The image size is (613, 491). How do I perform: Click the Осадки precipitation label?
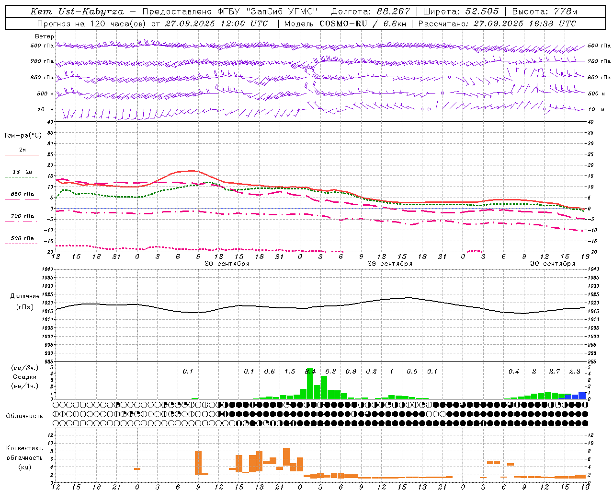click(x=25, y=377)
